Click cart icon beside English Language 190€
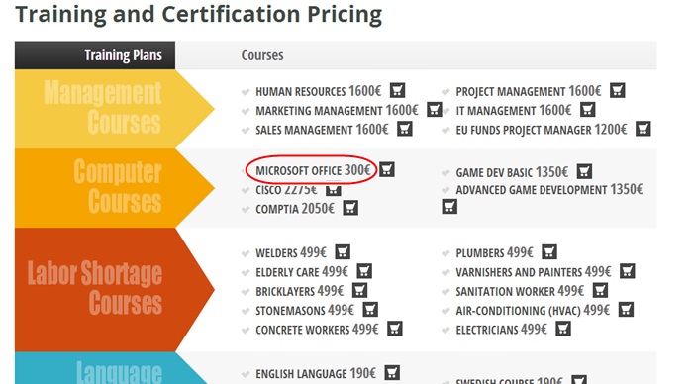Screen dimensions: 693x384 [x=392, y=372]
